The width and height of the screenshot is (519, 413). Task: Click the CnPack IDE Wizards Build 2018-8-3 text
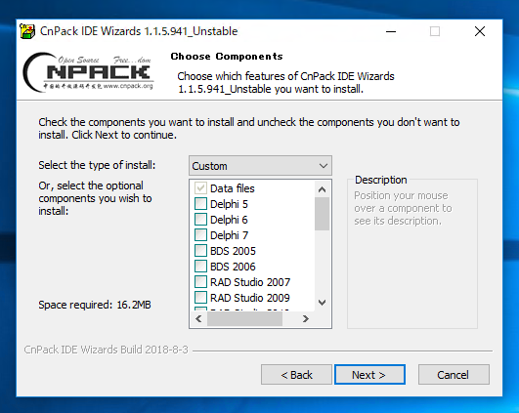tap(106, 350)
